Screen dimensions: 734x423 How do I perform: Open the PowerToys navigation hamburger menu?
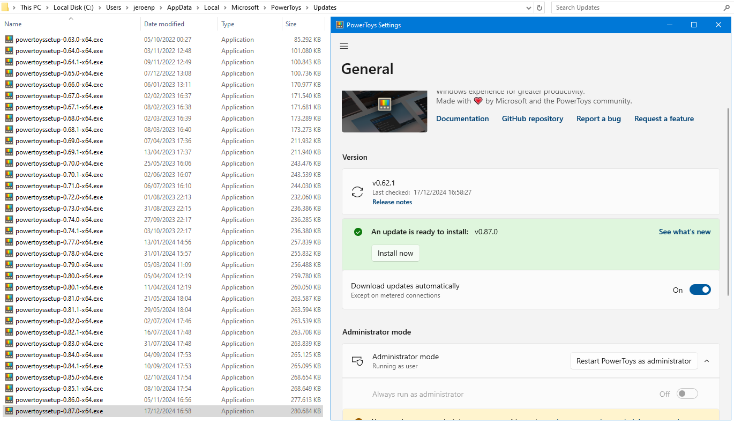click(x=344, y=46)
